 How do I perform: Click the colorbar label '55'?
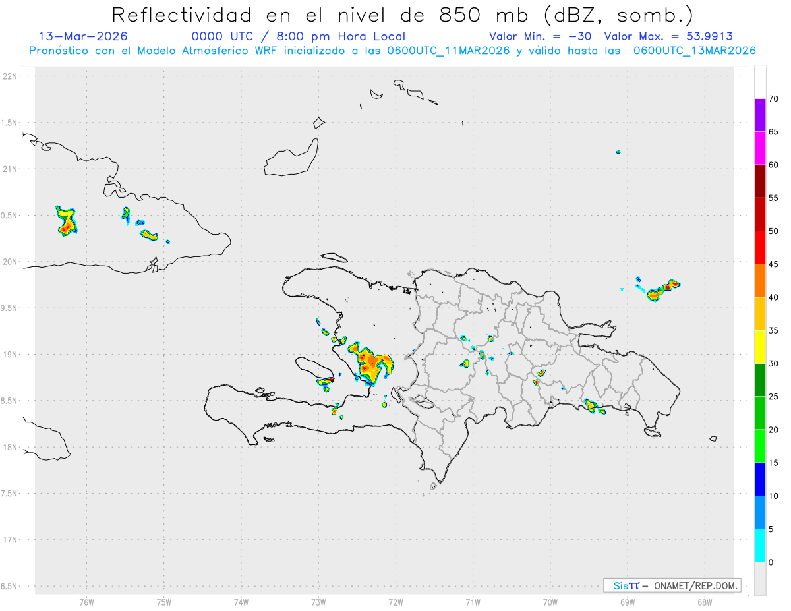773,198
